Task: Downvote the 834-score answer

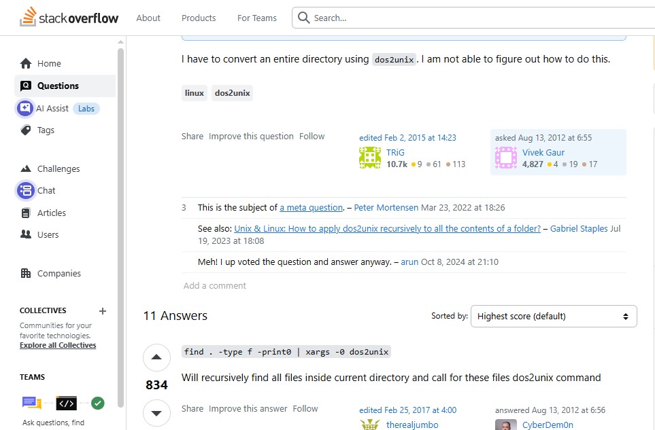Action: 156,413
